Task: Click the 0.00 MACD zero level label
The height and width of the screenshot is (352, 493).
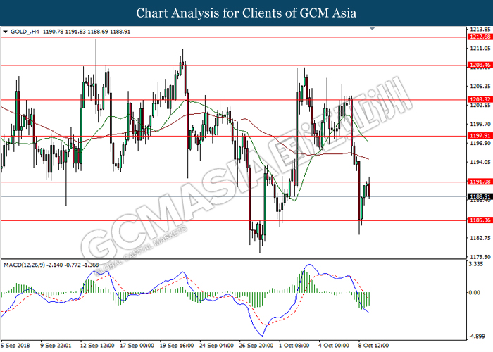Action: 475,291
